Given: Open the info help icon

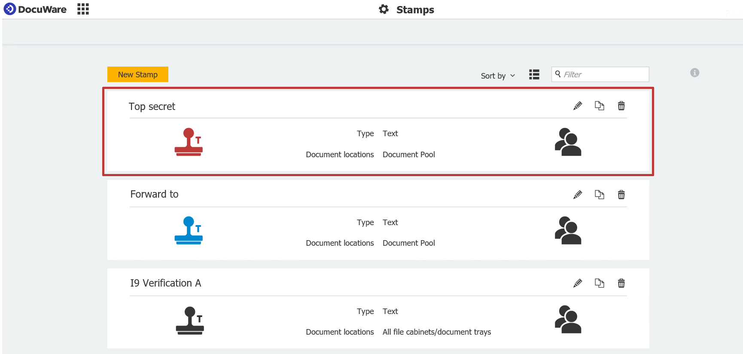Looking at the screenshot, I should click(x=694, y=73).
